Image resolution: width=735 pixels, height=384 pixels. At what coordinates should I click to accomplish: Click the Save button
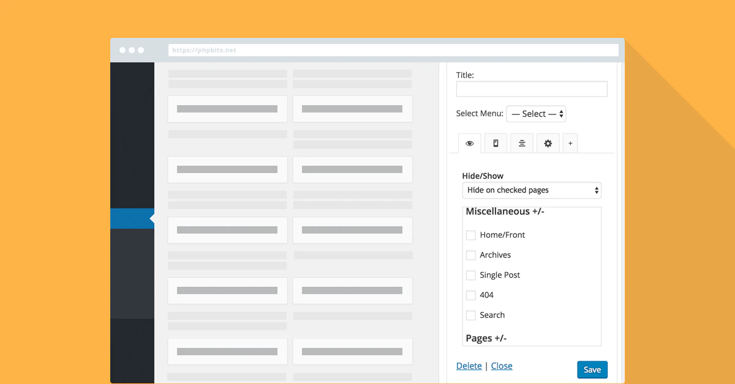pos(592,369)
